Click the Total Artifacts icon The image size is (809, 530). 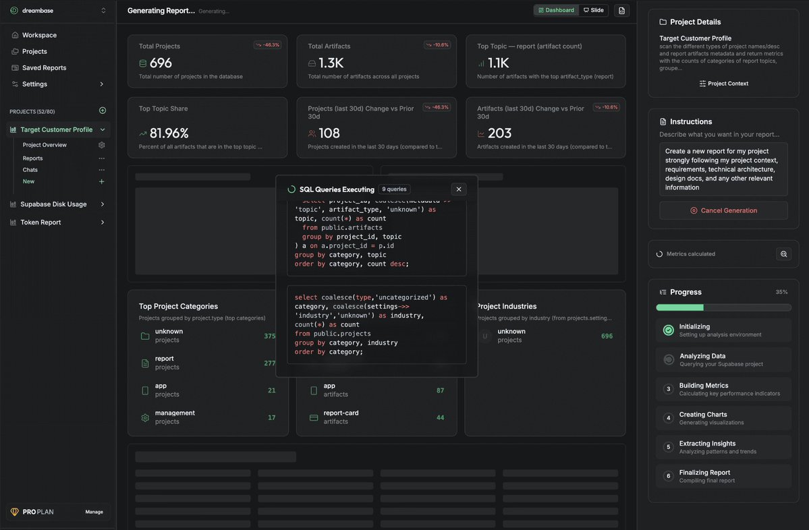[312, 63]
